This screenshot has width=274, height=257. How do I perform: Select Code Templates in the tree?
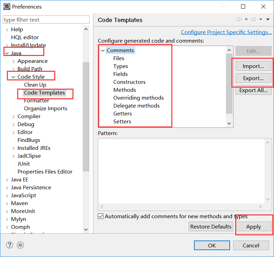[x=44, y=93]
